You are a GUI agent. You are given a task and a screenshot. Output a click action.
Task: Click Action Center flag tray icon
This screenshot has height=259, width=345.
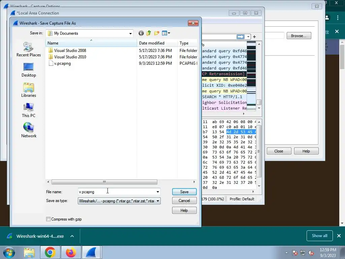[x=295, y=253]
